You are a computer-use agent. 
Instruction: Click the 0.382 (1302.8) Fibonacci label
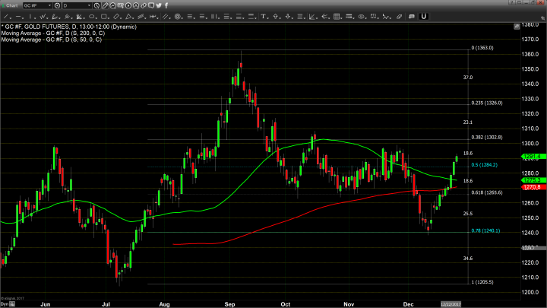[x=487, y=137]
